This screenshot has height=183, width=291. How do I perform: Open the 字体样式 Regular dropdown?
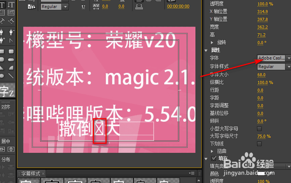[274, 67]
